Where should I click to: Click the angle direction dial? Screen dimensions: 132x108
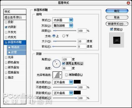pyautogui.click(x=57, y=64)
